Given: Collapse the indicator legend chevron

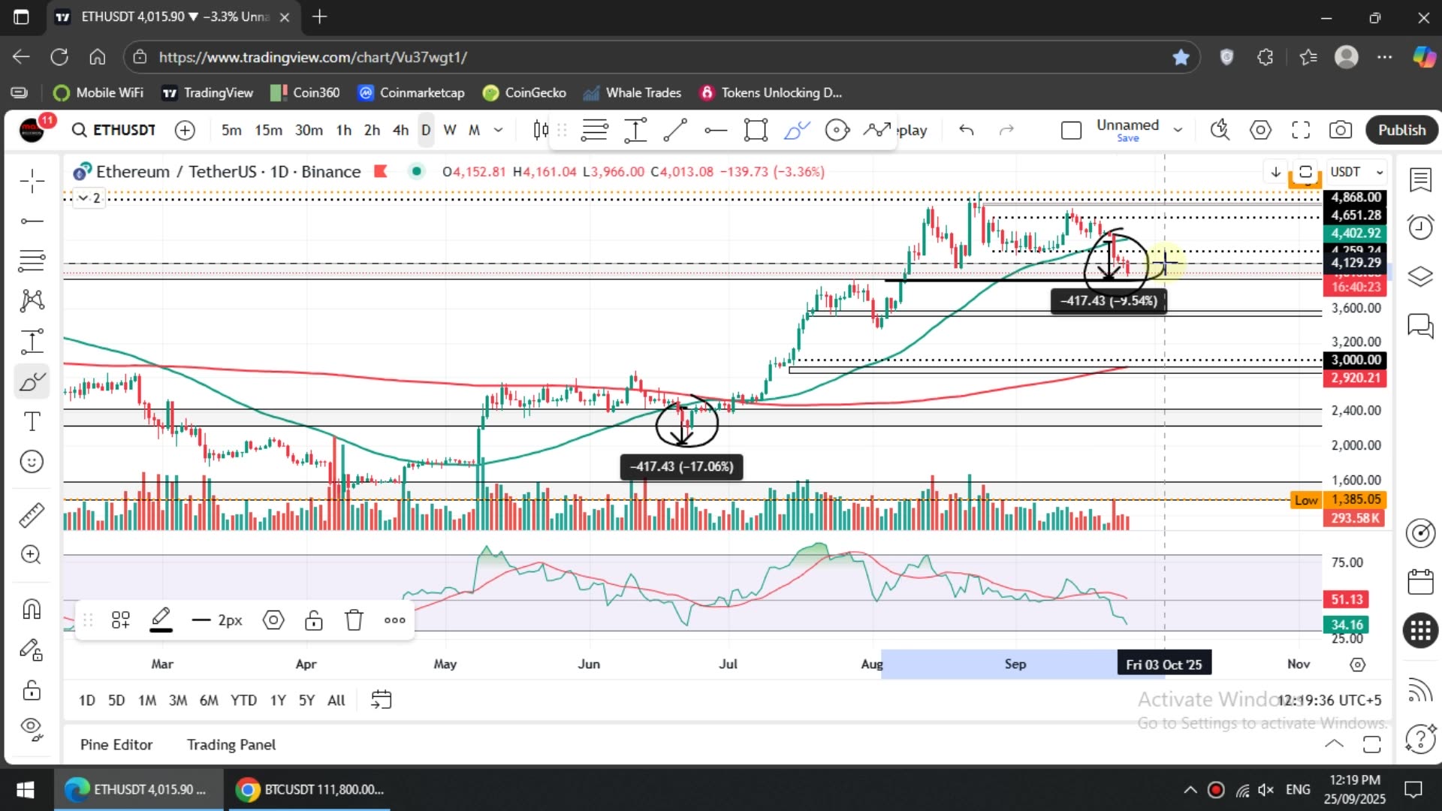Looking at the screenshot, I should [83, 197].
